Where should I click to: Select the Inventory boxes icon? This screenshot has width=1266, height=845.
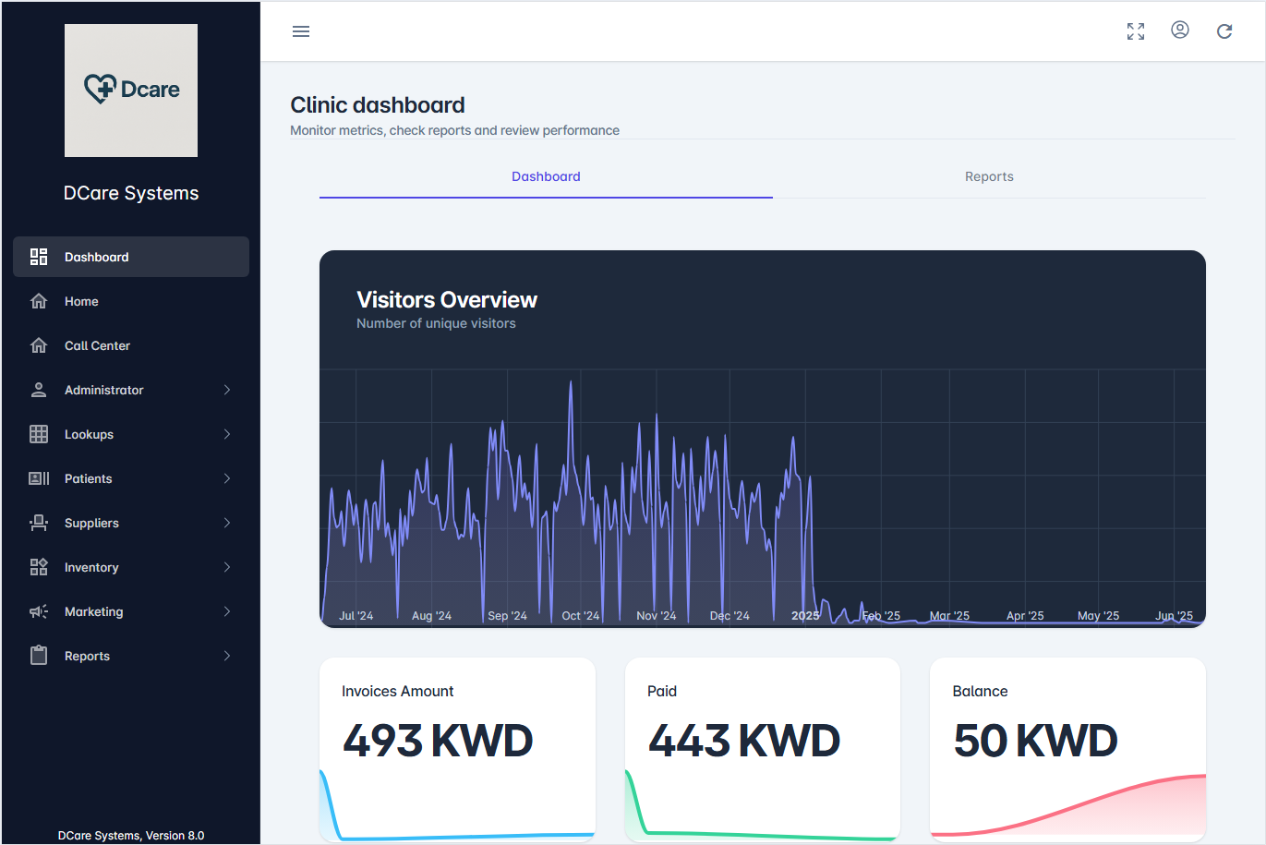tap(38, 567)
